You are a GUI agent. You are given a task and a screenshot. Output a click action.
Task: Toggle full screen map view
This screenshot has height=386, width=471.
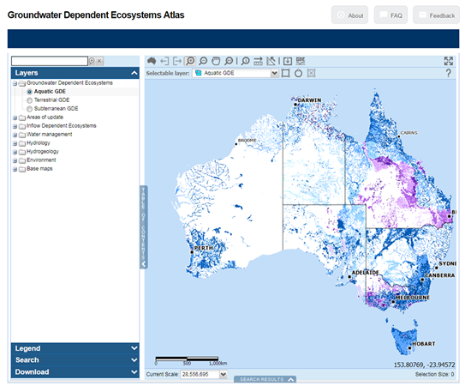449,61
